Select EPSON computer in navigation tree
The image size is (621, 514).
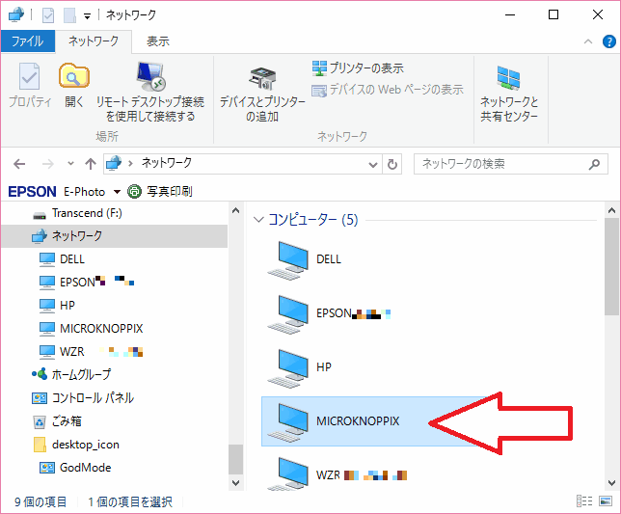coord(87,282)
